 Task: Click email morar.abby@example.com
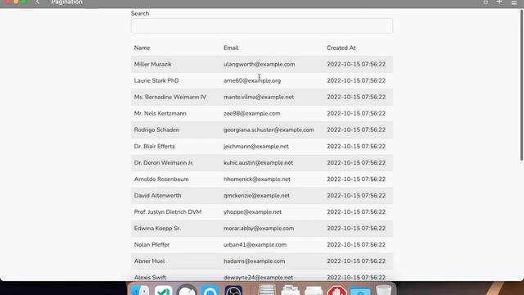pos(259,228)
